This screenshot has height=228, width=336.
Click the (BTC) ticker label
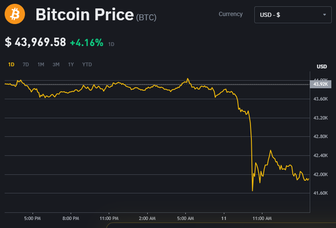pyautogui.click(x=146, y=17)
